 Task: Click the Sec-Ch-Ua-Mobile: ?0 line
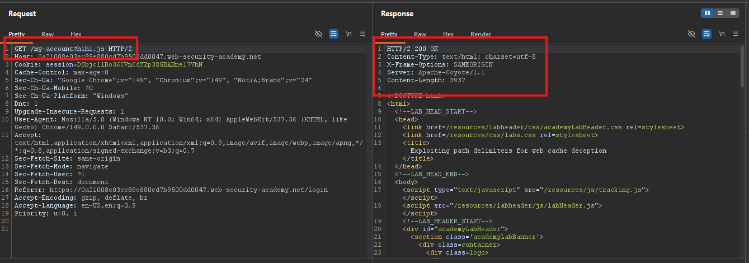coord(54,88)
